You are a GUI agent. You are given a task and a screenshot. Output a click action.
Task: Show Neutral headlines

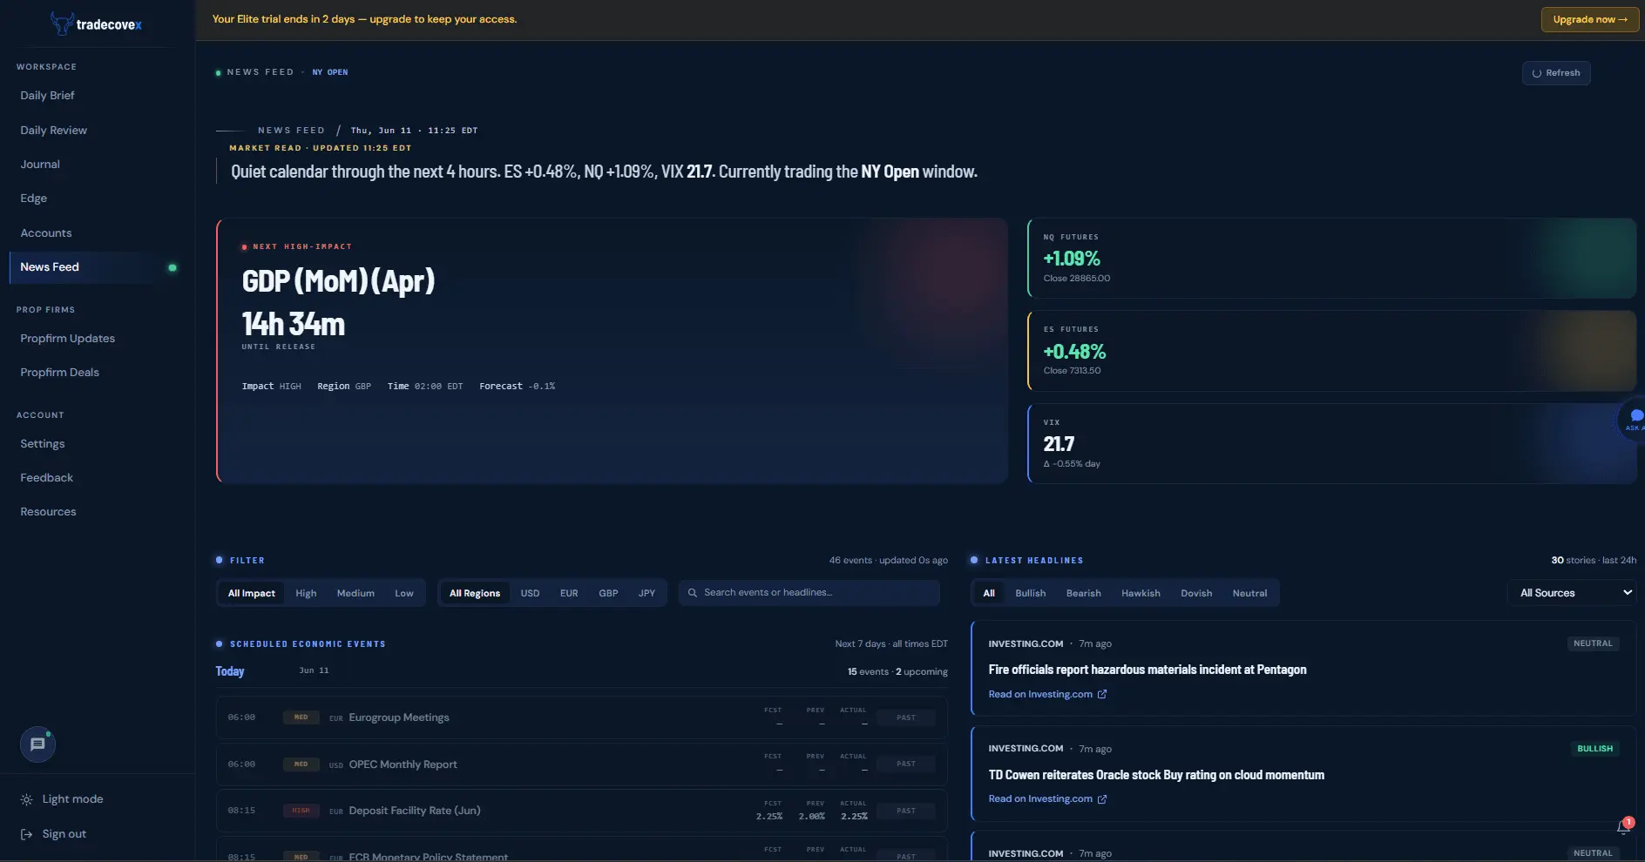tap(1249, 593)
